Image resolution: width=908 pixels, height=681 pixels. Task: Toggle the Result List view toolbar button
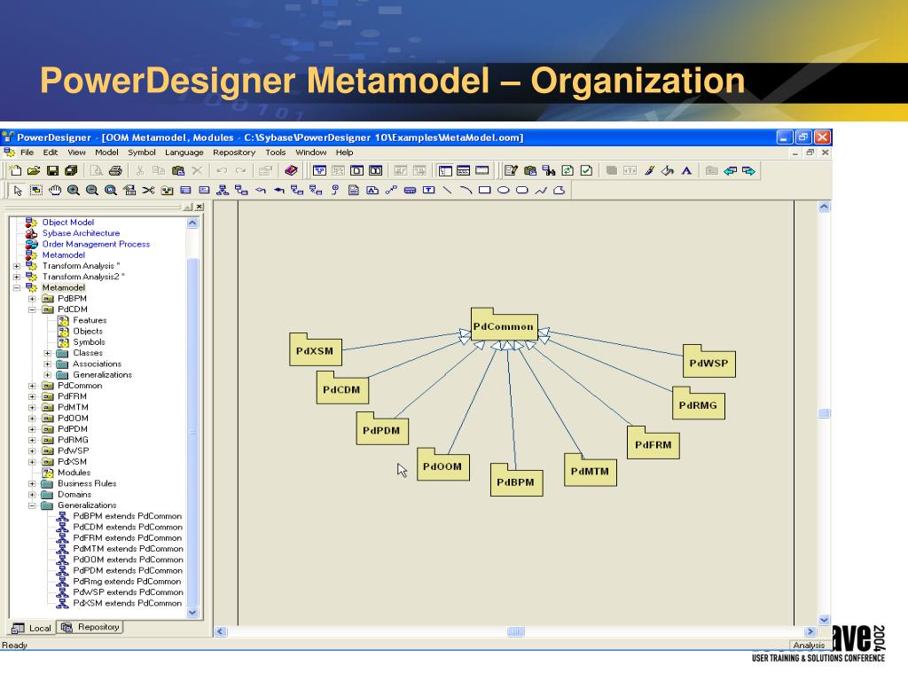(x=481, y=170)
